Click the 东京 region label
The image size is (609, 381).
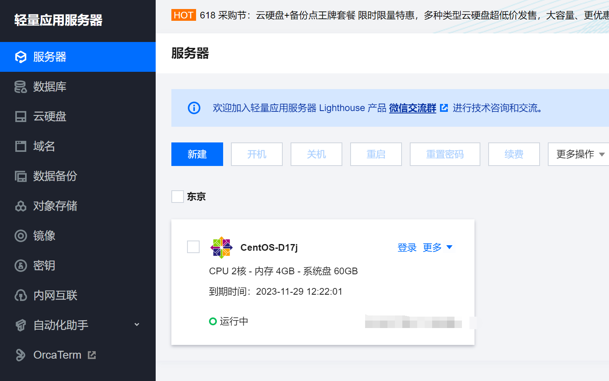196,197
